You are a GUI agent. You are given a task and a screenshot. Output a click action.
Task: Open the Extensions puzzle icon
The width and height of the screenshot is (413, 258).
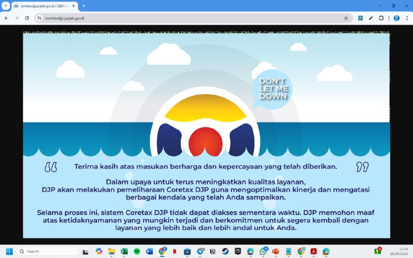coord(381,18)
